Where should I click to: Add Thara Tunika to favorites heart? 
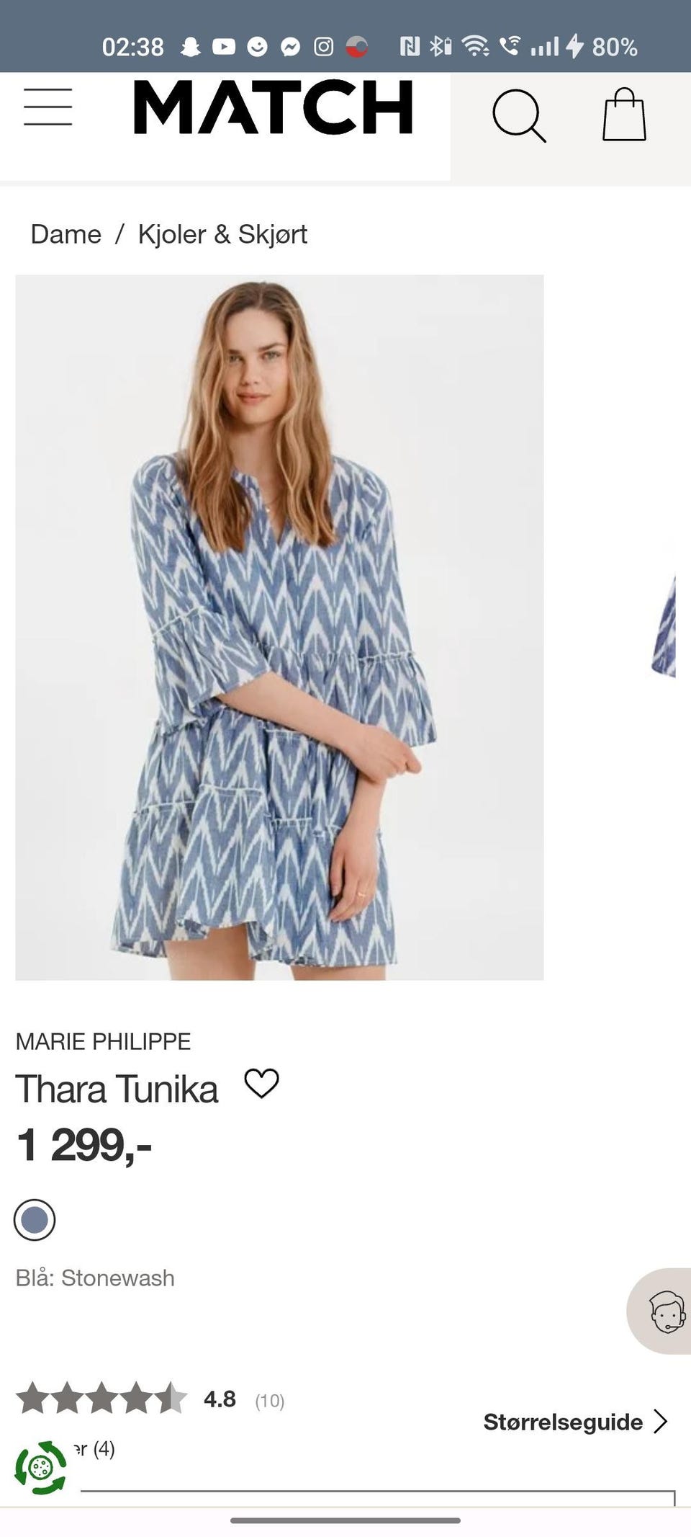[x=261, y=1083]
